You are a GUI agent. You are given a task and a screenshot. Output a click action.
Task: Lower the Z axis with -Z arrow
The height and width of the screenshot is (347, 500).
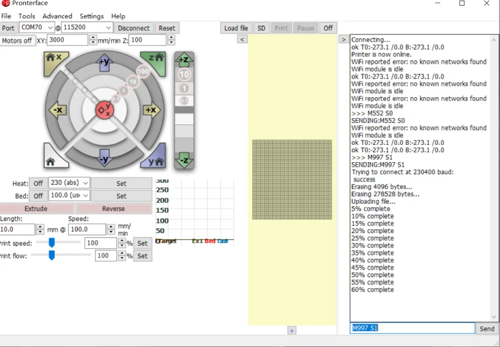(184, 160)
